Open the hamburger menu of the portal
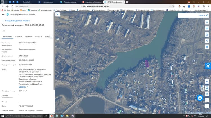The height and width of the screenshot is (118, 211). click(3, 15)
